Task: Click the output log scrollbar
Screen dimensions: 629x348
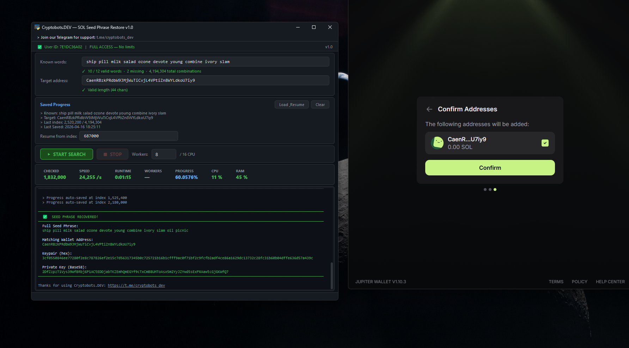Action: click(331, 275)
